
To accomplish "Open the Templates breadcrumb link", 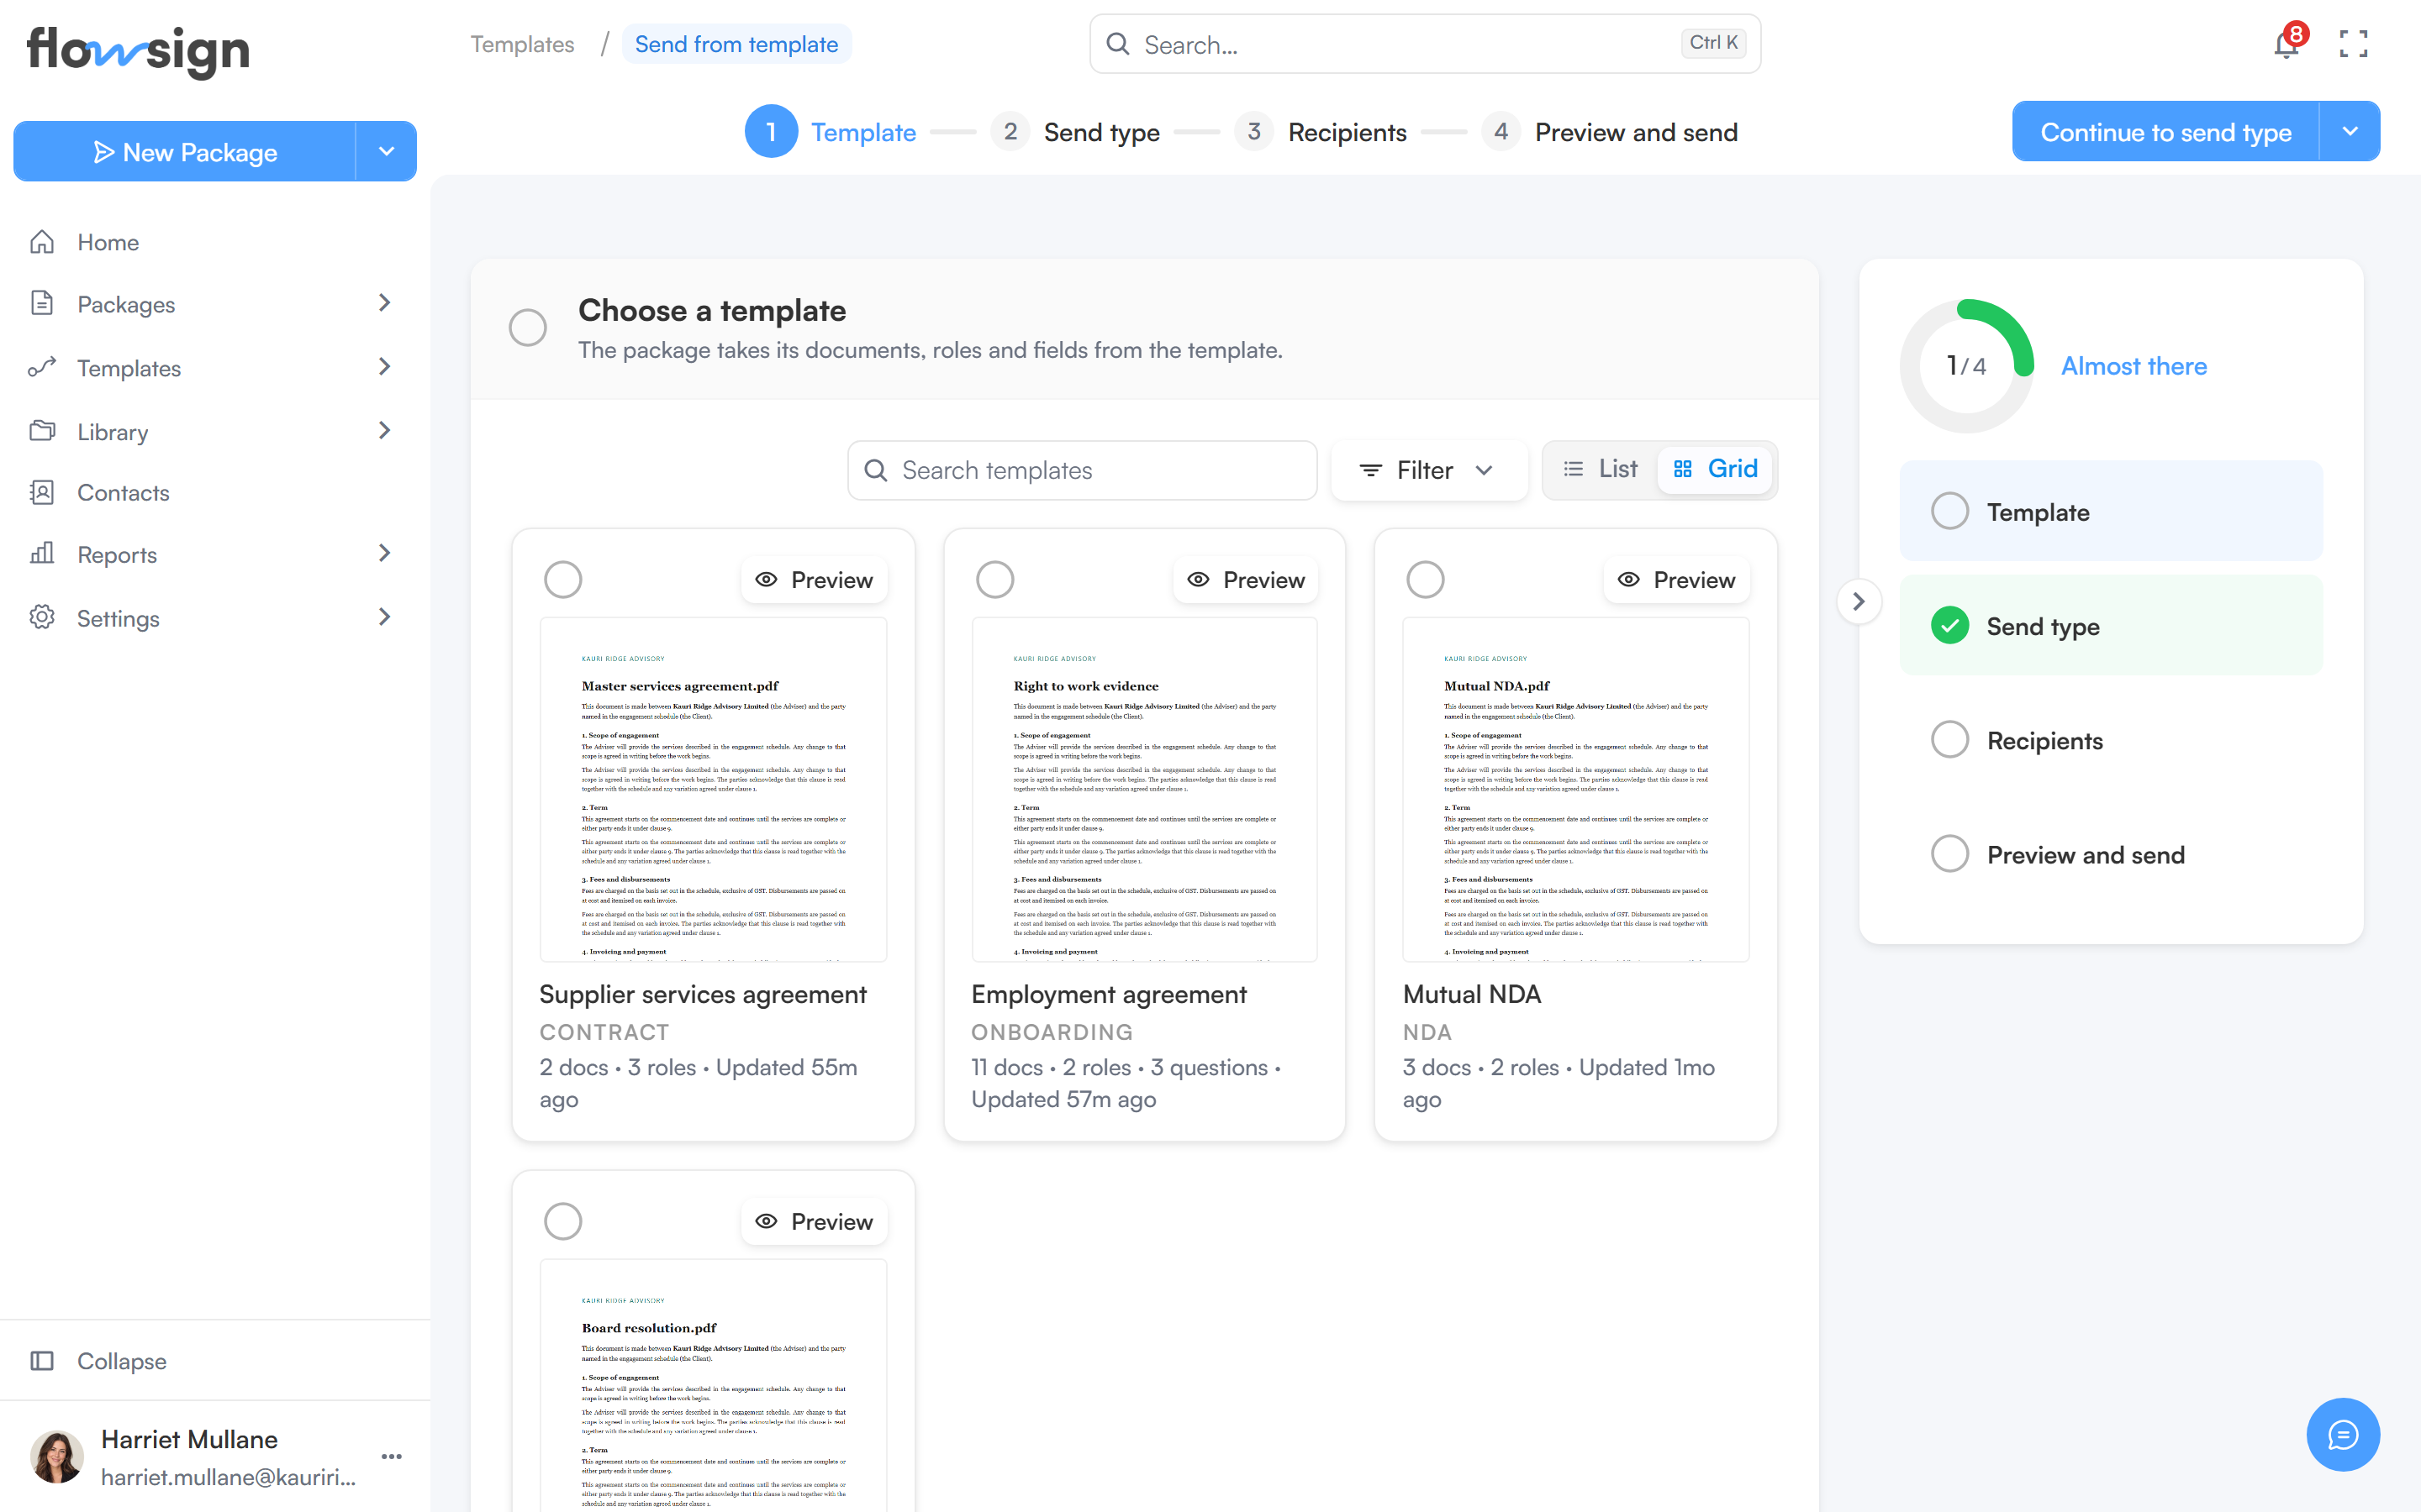I will pyautogui.click(x=522, y=44).
